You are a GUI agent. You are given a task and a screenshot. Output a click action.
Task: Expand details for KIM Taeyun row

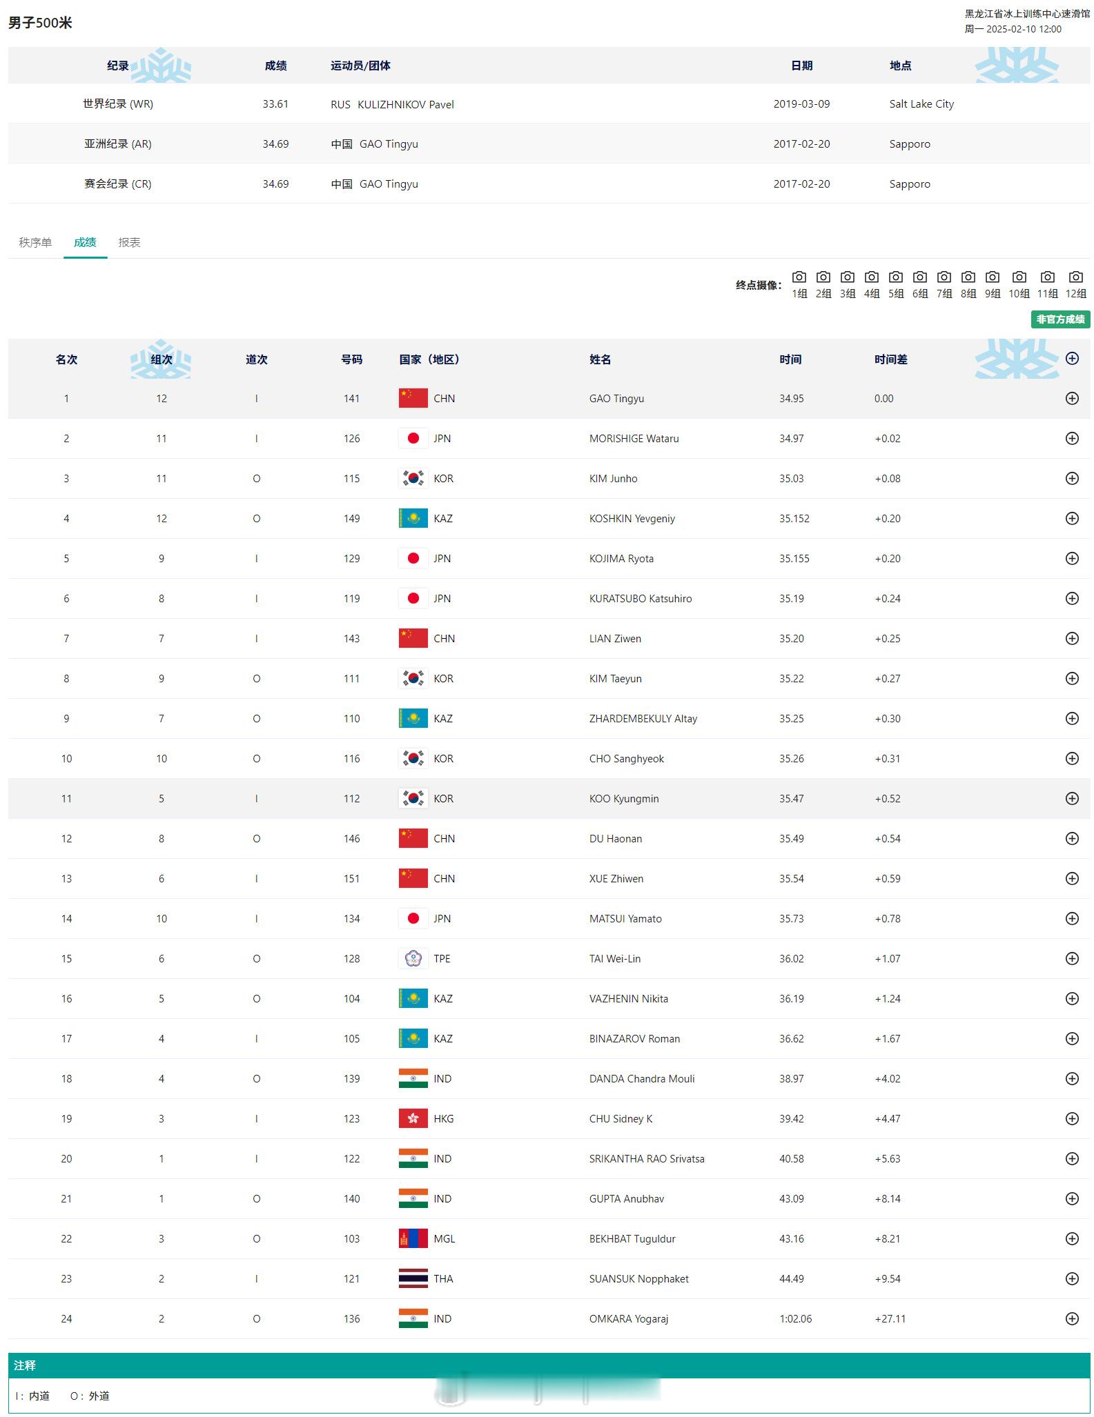(1072, 678)
